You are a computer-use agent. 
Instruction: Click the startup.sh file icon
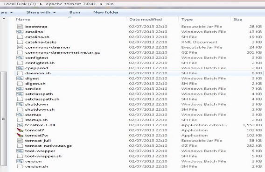point(20,120)
